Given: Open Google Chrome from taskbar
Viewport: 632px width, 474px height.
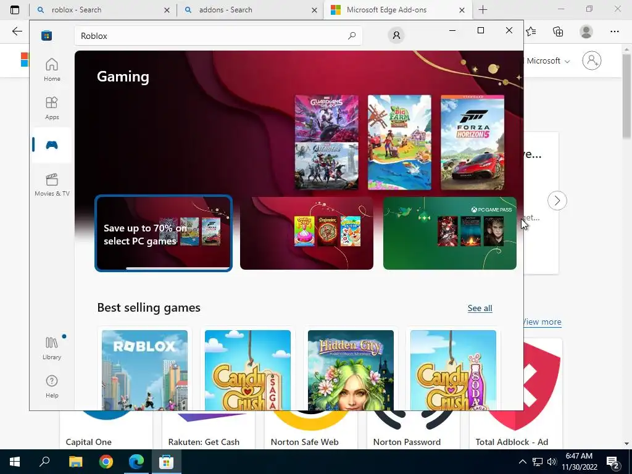Looking at the screenshot, I should click(x=106, y=462).
